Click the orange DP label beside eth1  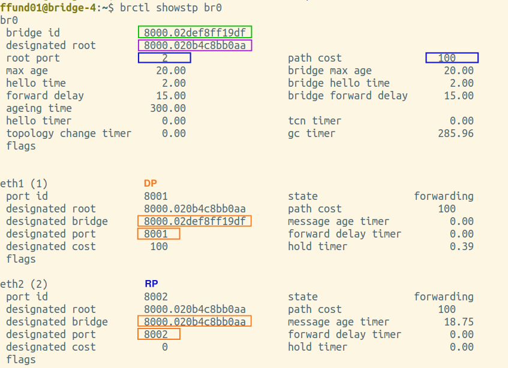(151, 183)
